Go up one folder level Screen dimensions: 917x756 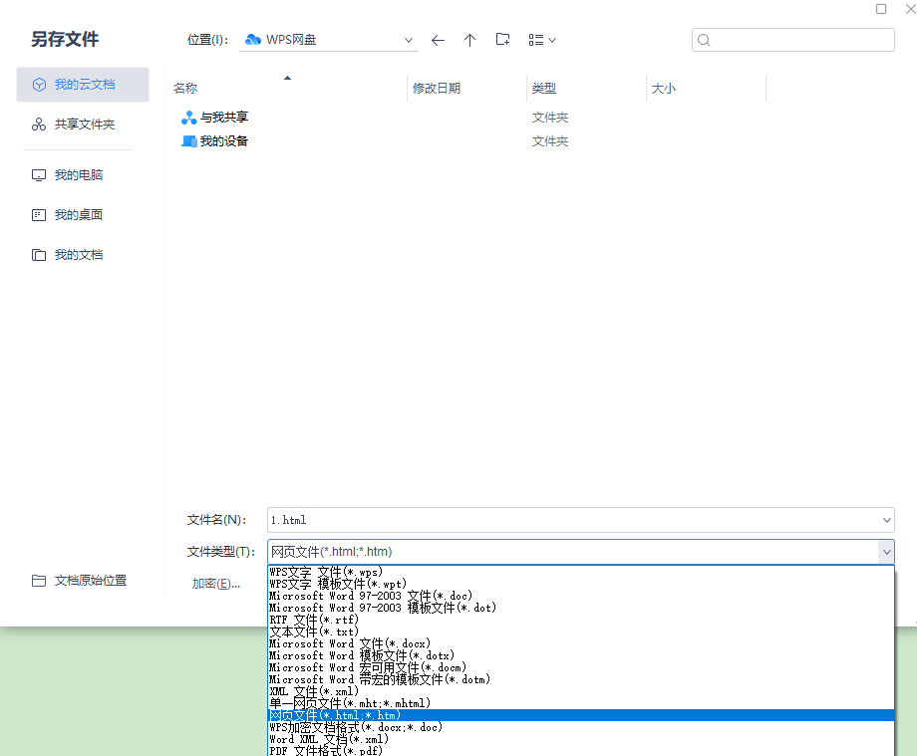coord(469,40)
